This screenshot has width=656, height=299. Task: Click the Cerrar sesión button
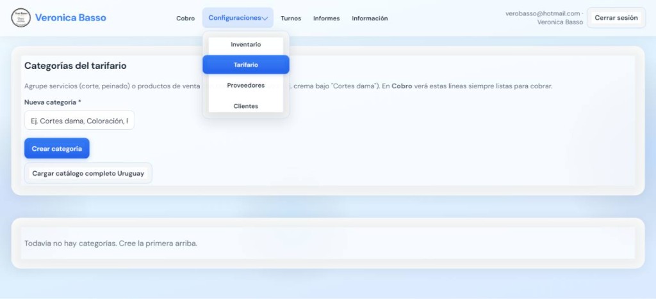(x=616, y=18)
